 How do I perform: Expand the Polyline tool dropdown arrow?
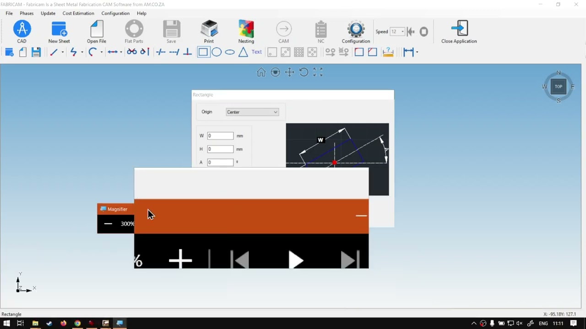click(82, 52)
